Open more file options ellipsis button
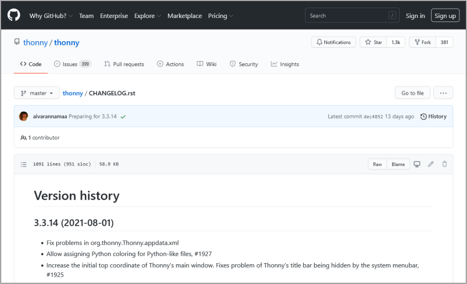Screen dimensions: 467x284 coord(443,93)
